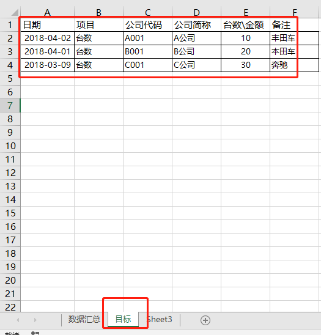Click the 奔驰 remark cell
Screen dimensions: 321x335
[295, 65]
